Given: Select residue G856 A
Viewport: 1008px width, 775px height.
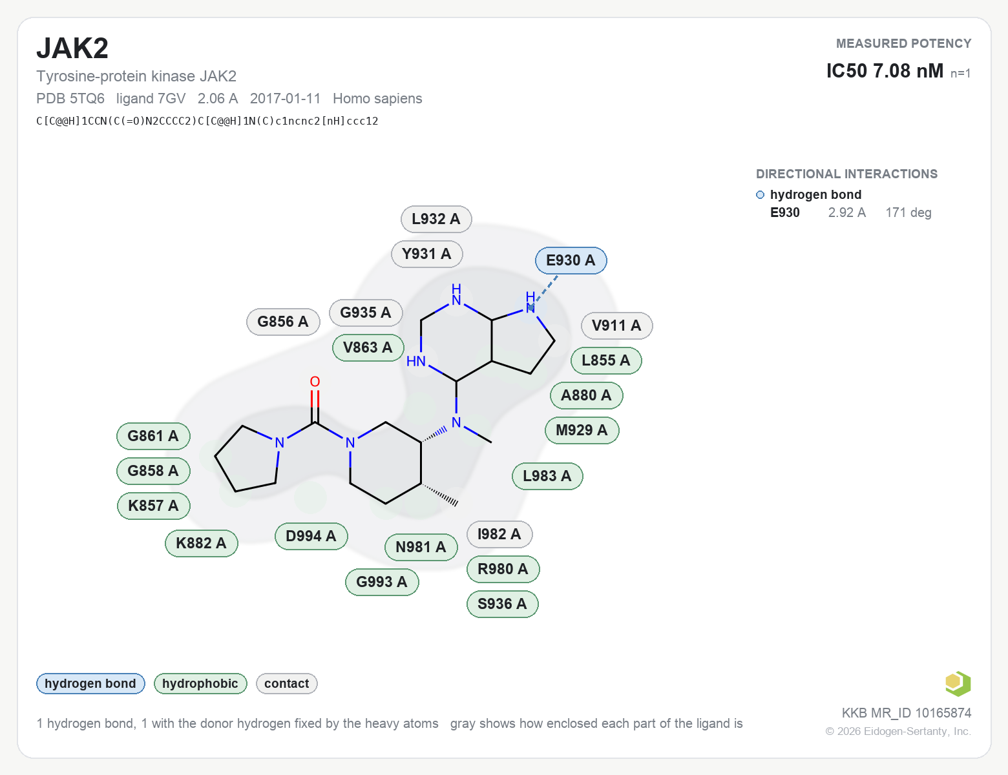Looking at the screenshot, I should click(283, 322).
